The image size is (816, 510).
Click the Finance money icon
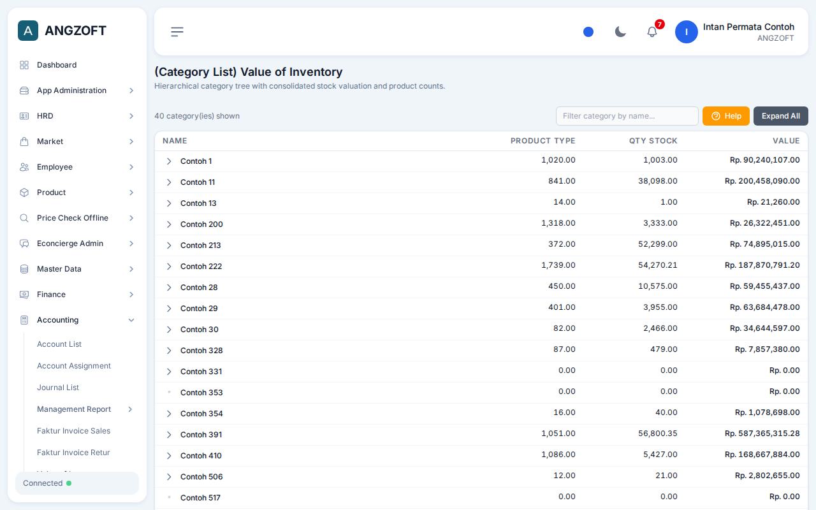[24, 295]
